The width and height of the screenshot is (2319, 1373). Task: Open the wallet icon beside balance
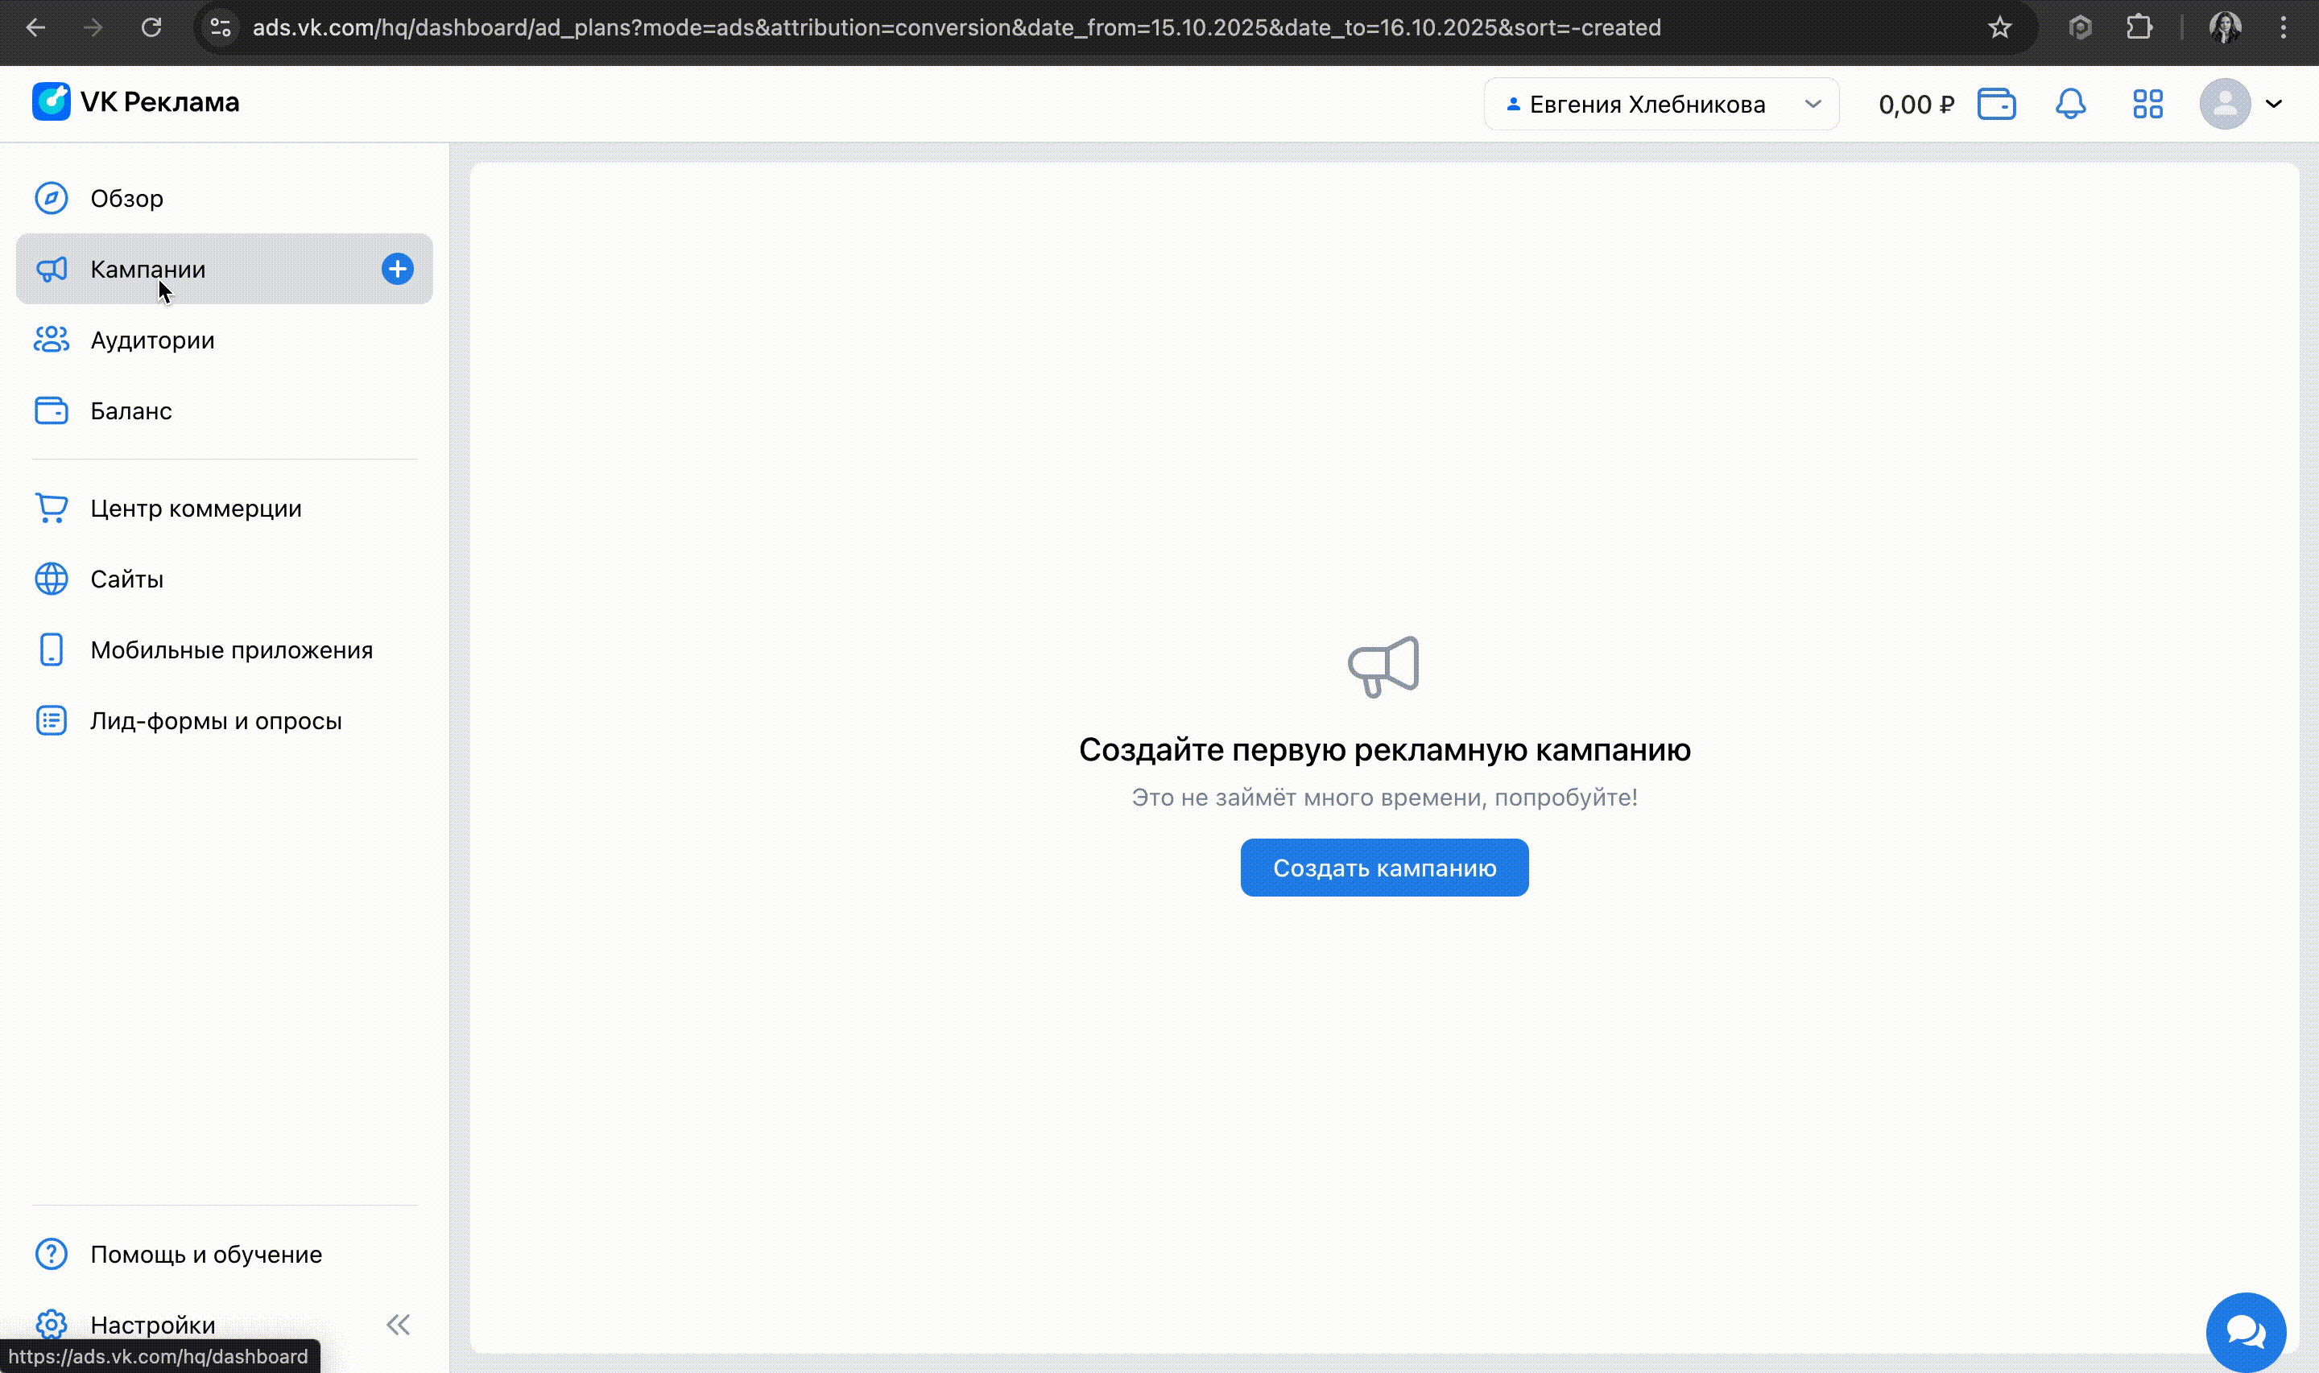point(1996,105)
